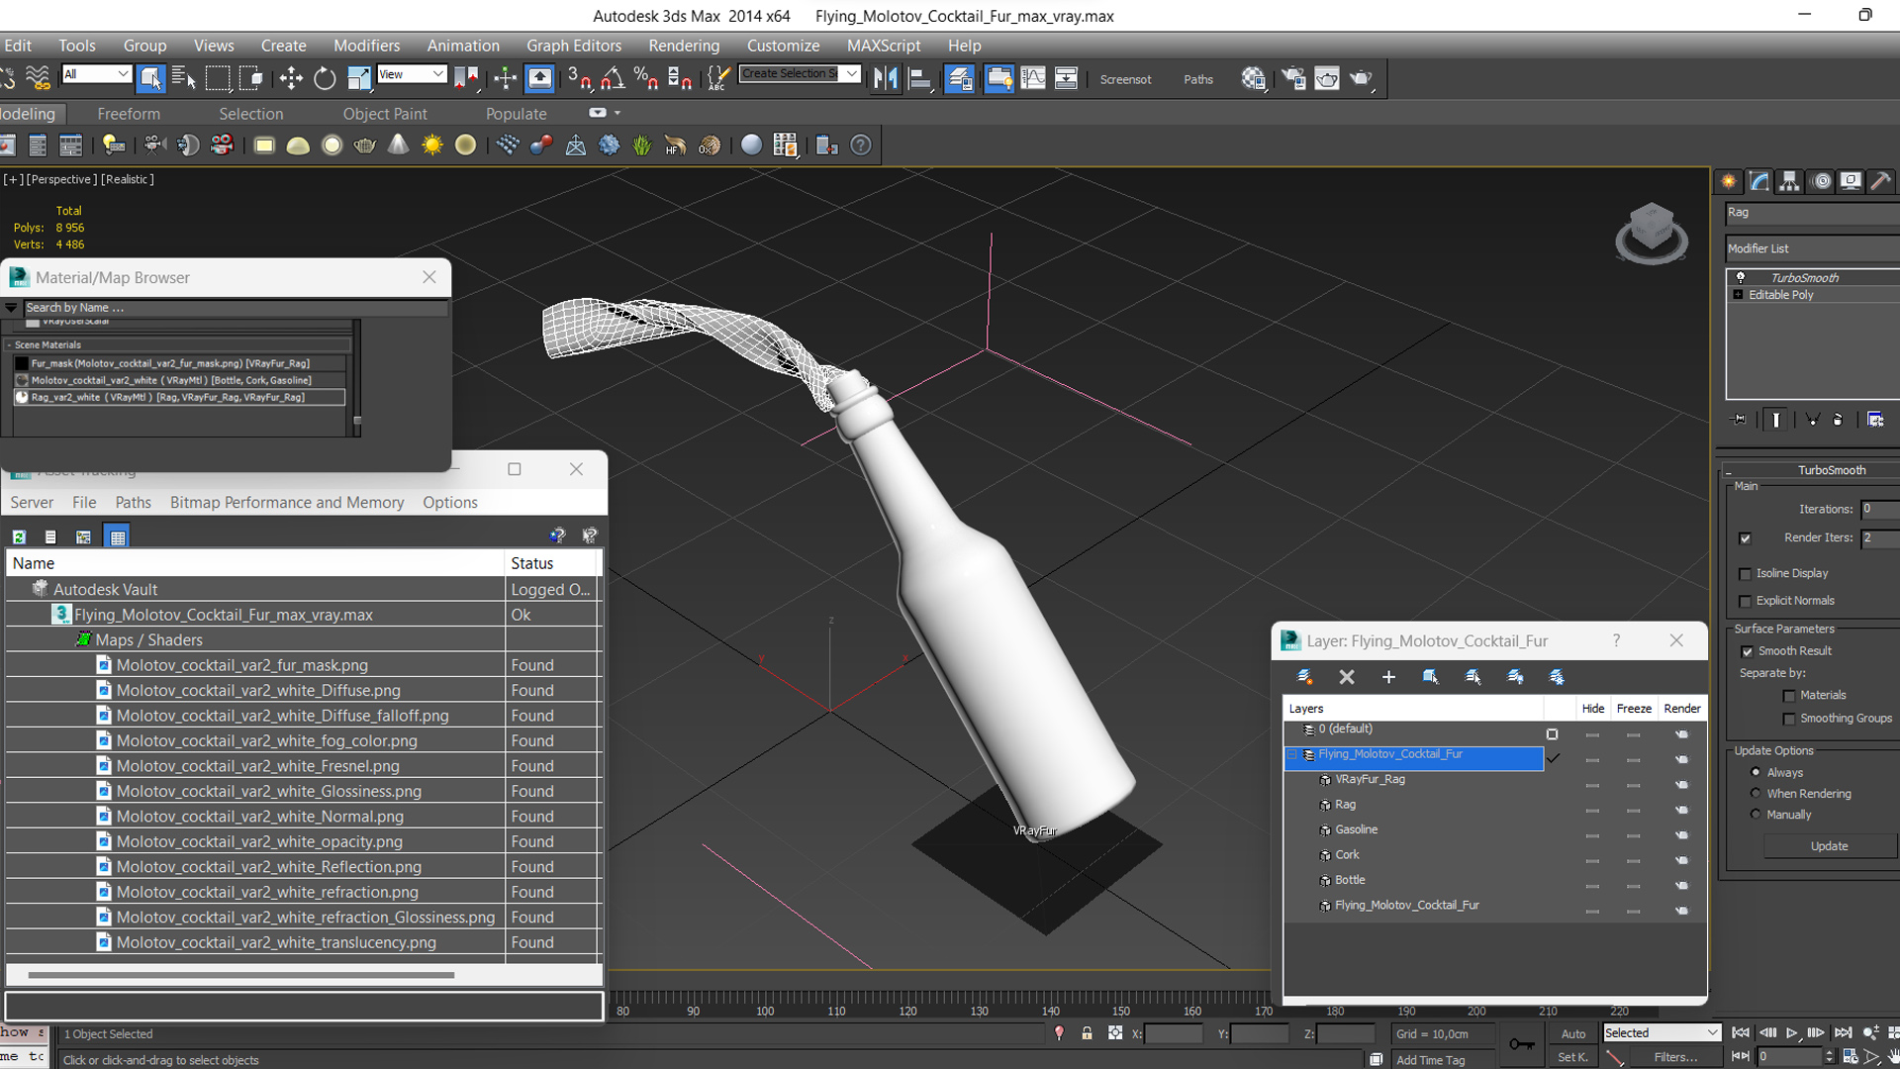This screenshot has height=1069, width=1900.
Task: Expand Editable Poly in modifier stack
Action: tap(1738, 295)
